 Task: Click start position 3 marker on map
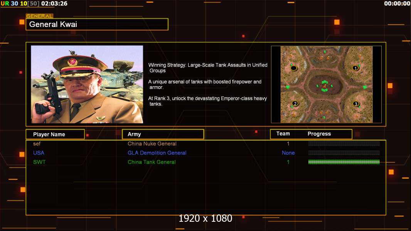[356, 104]
